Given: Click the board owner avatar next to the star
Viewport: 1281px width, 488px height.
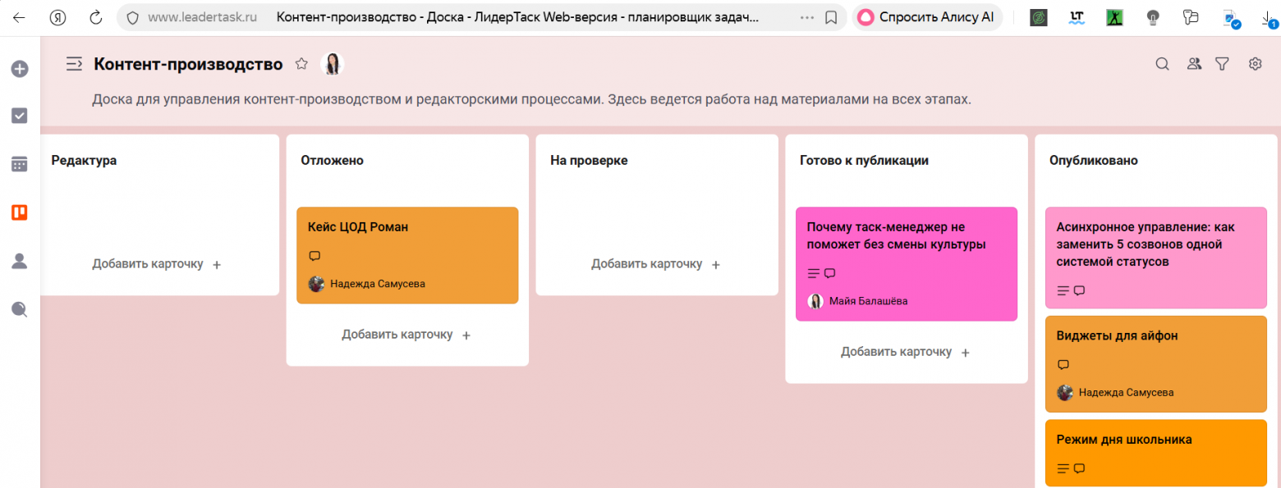Looking at the screenshot, I should (333, 64).
